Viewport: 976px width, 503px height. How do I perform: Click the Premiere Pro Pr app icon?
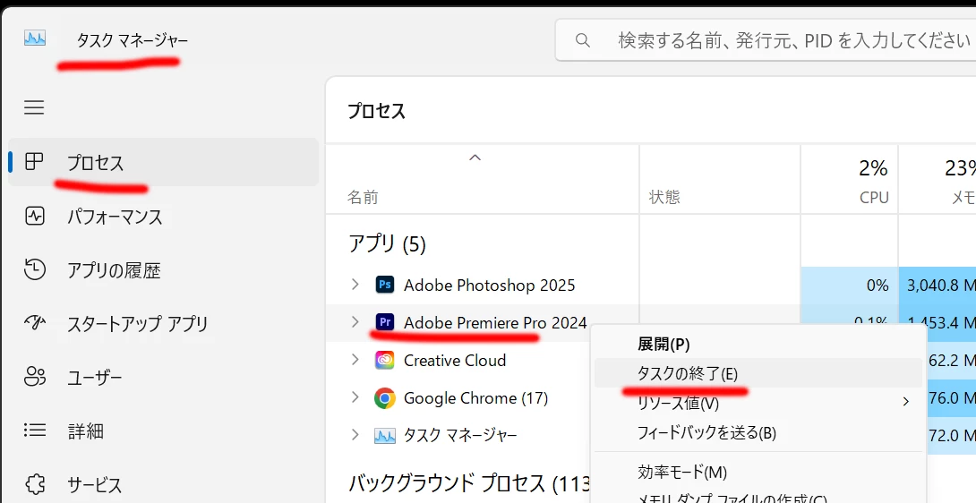tap(385, 322)
